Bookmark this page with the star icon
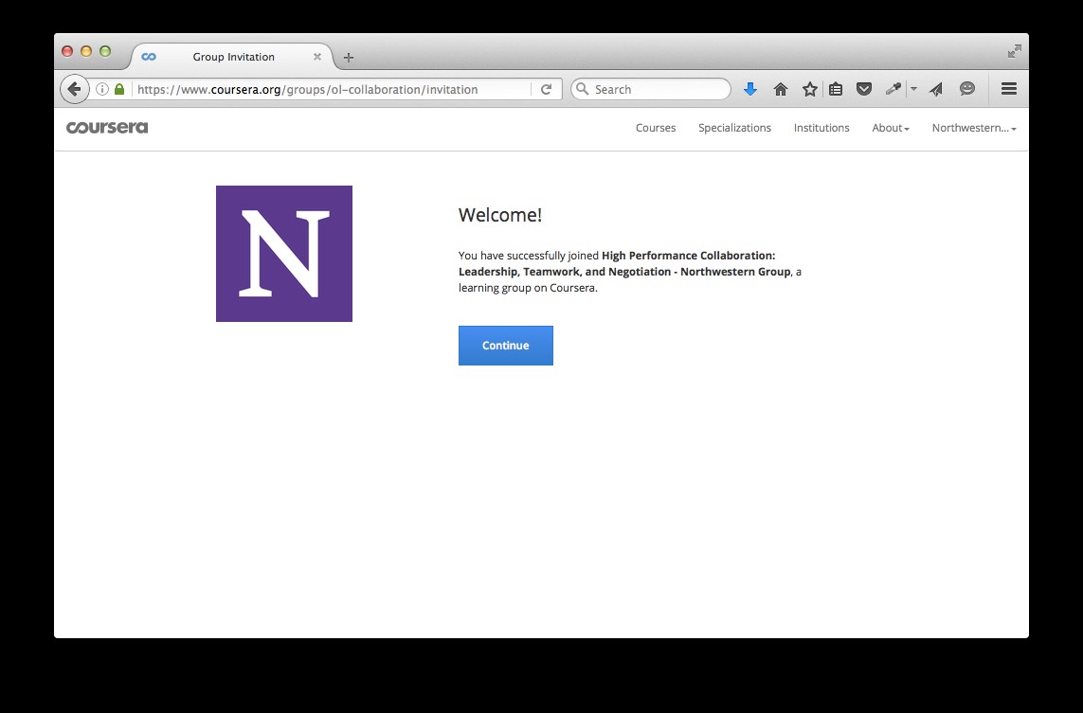Screen dimensions: 1083x713 (x=809, y=89)
